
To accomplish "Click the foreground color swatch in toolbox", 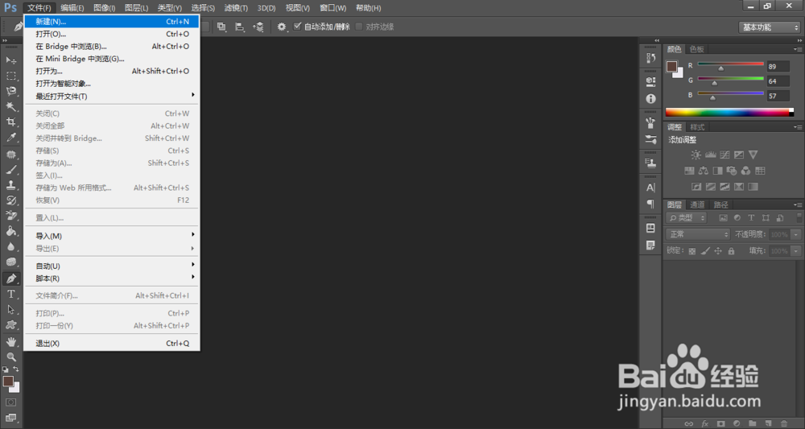I will pos(8,381).
